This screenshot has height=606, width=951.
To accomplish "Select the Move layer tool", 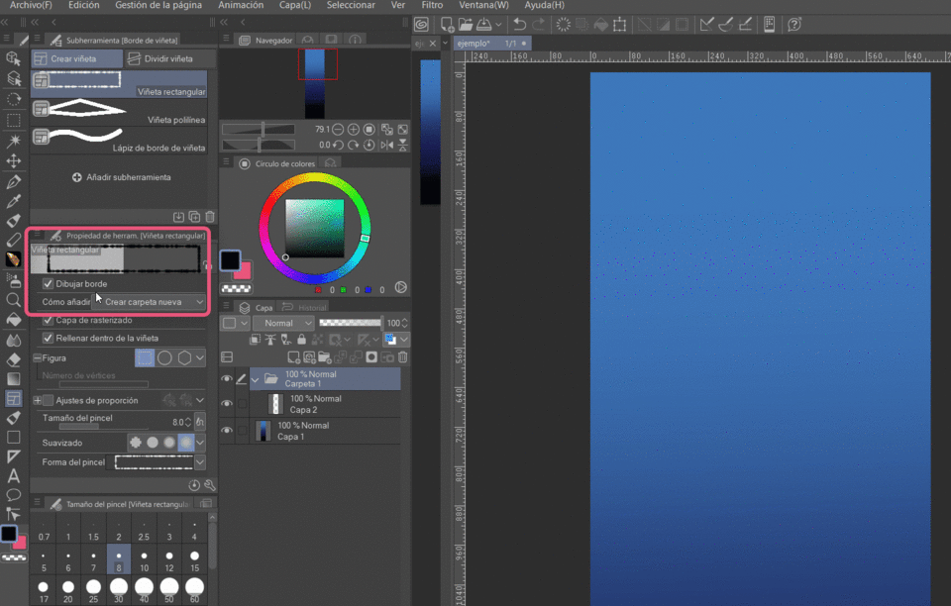I will coord(14,160).
